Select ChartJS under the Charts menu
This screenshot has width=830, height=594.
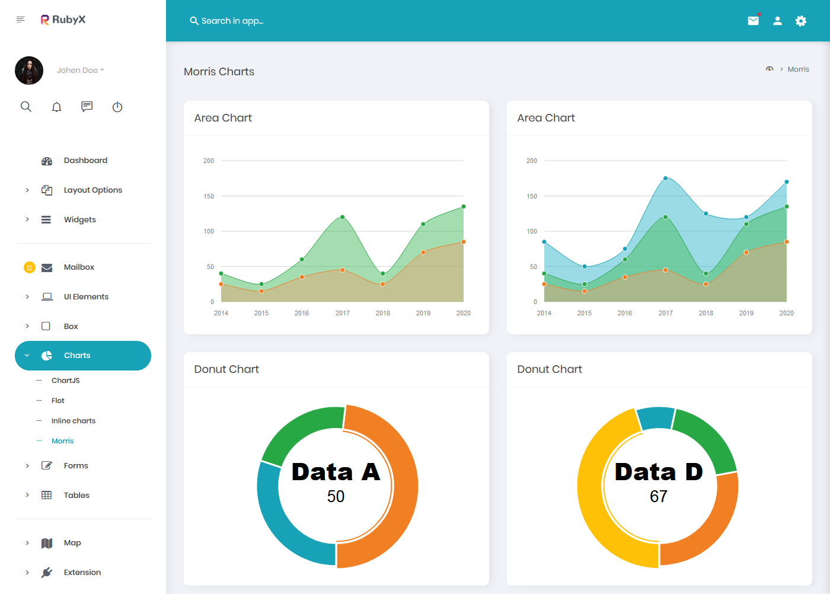pos(65,380)
